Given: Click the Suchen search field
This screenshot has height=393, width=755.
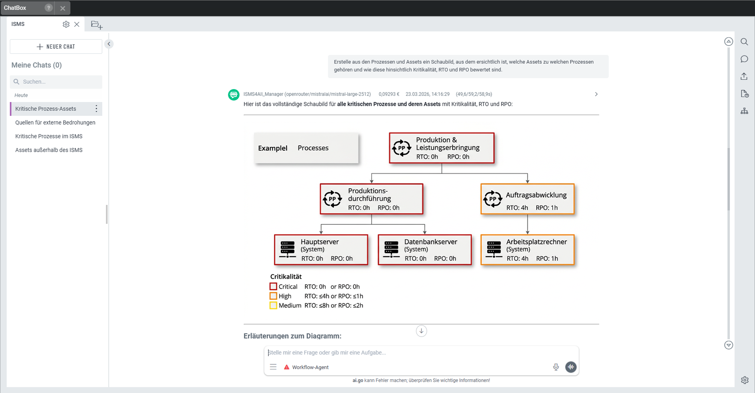Looking at the screenshot, I should [x=59, y=82].
